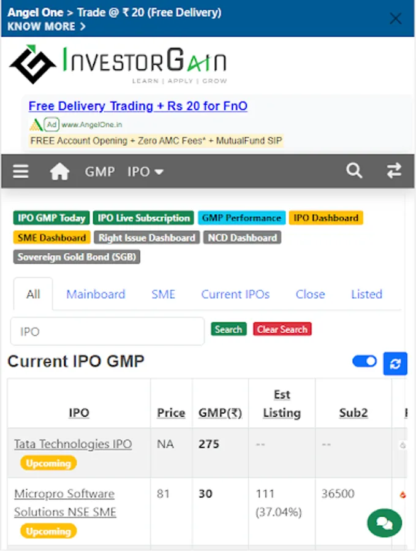Click the Ad label icon
Viewport: 416px width, 551px height.
[x=51, y=124]
